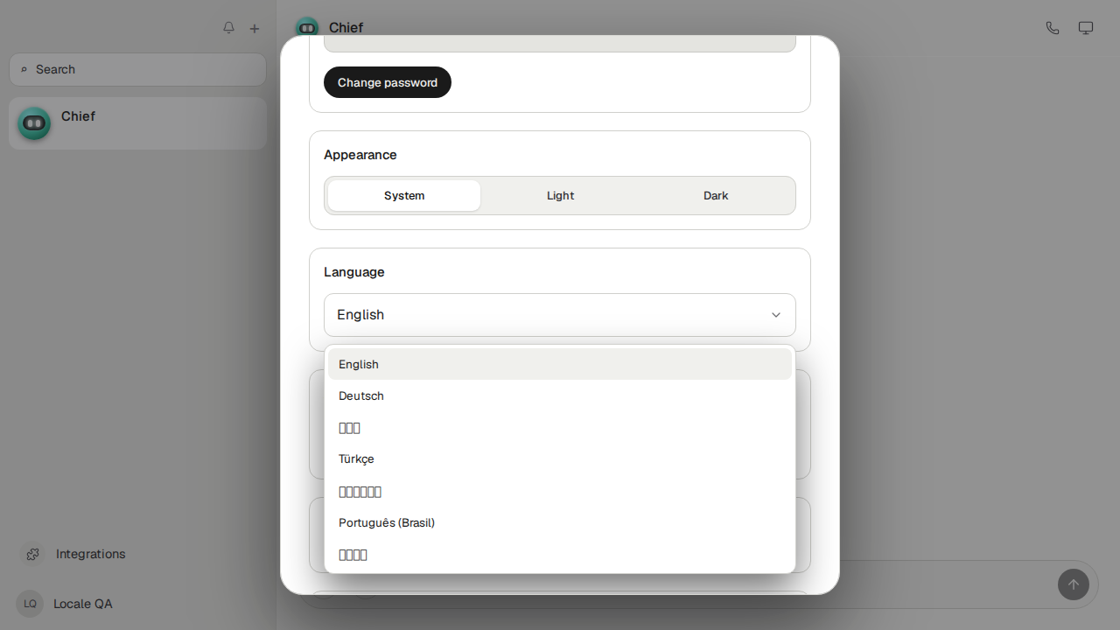The width and height of the screenshot is (1120, 630).
Task: Open the Locale QA profile avatar
Action: pos(30,604)
